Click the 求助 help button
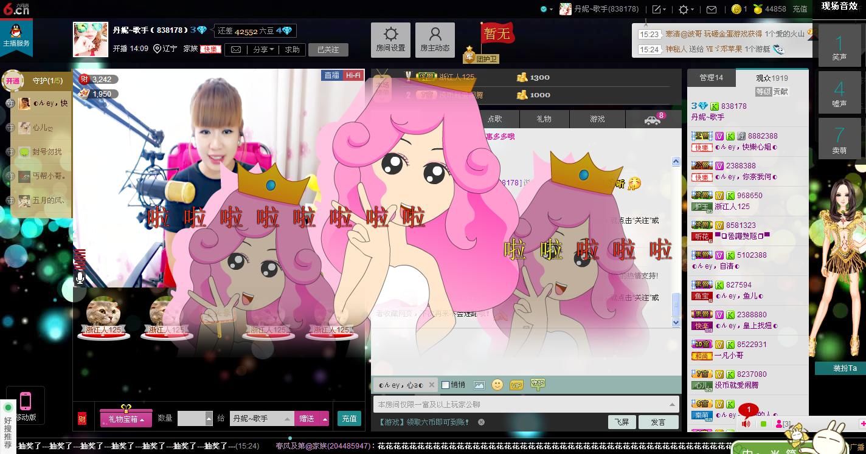The height and width of the screenshot is (454, 866). click(293, 49)
